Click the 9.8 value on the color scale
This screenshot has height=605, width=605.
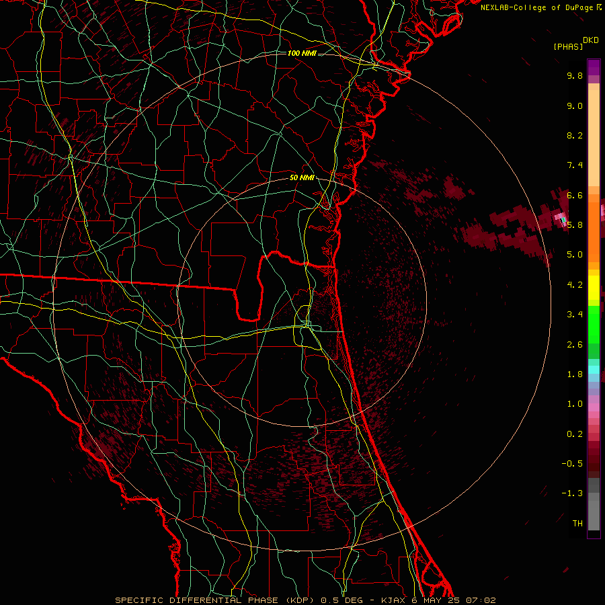575,75
